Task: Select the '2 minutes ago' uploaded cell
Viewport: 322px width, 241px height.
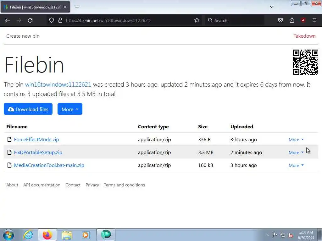Action: [x=246, y=153]
